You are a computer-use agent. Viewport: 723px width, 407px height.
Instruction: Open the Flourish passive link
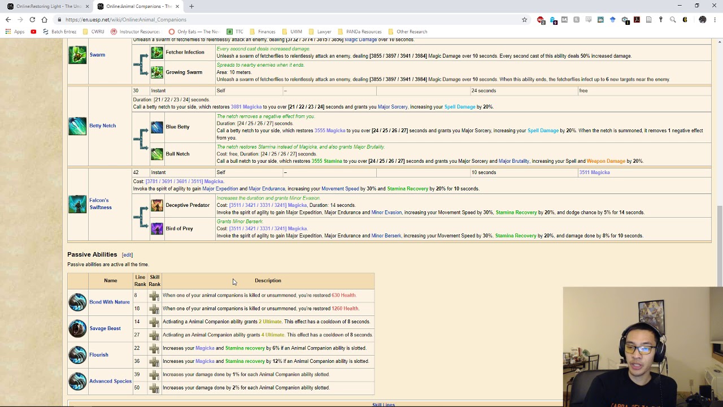(x=99, y=355)
